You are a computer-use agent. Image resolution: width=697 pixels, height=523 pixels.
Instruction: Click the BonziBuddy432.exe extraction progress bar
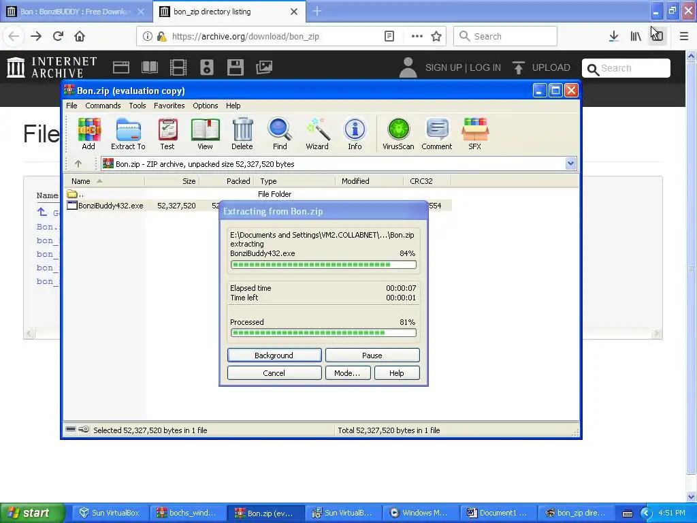[x=323, y=265]
